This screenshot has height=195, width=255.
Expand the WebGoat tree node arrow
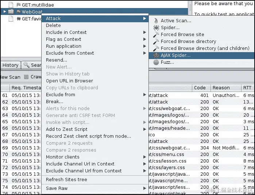pyautogui.click(x=5, y=12)
